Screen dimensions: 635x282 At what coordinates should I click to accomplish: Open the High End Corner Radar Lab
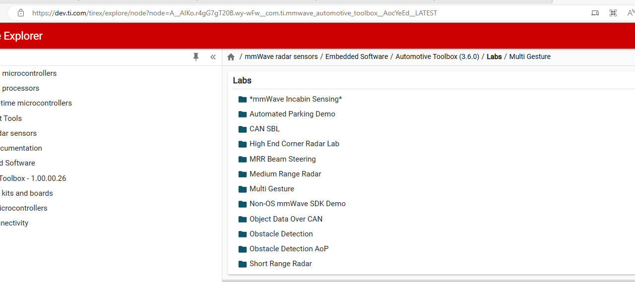294,144
